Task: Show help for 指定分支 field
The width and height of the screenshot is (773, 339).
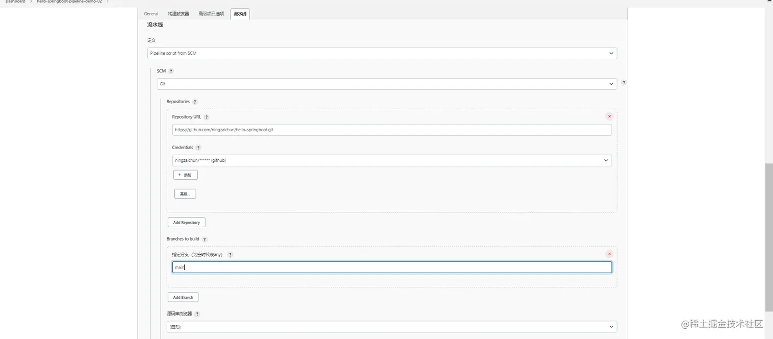Action: coord(230,254)
